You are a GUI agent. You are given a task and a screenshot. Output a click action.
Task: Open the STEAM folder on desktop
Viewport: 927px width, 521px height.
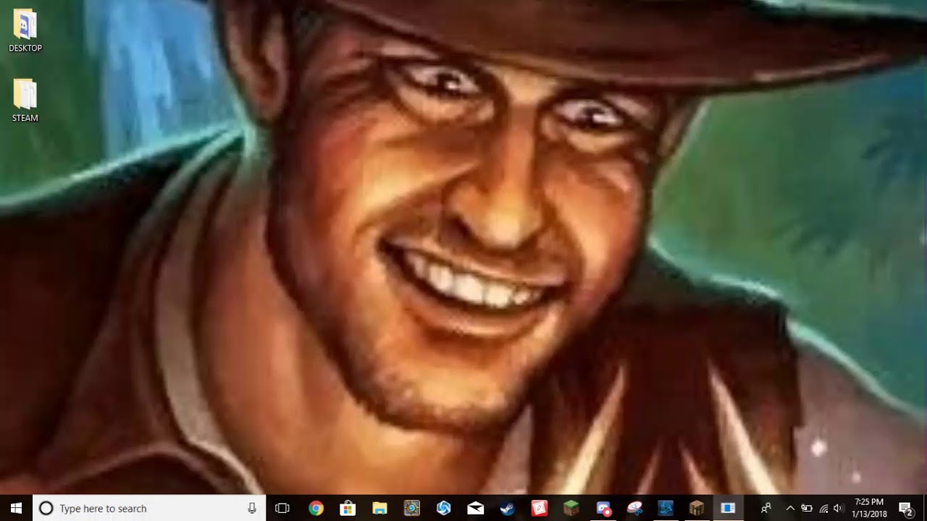coord(25,101)
